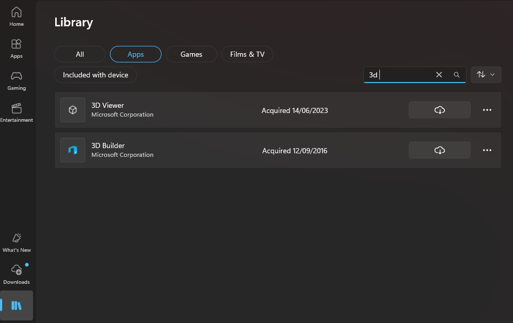Toggle the Included with device filter

[x=95, y=75]
